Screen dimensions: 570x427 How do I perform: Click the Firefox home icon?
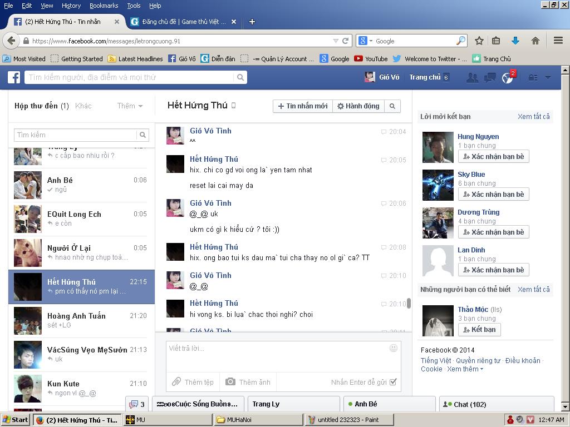pos(535,41)
